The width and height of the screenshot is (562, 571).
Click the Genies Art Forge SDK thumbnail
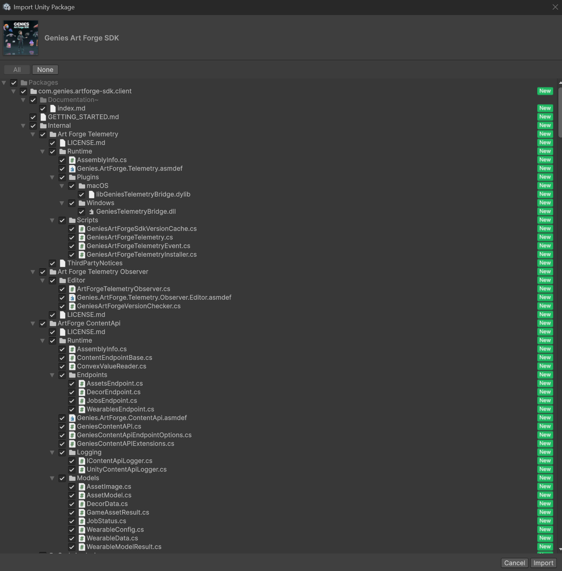(21, 38)
